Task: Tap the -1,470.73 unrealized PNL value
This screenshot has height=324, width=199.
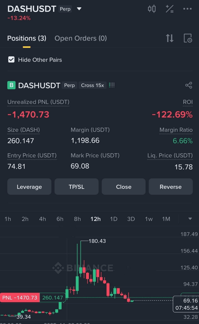Action: tap(28, 115)
